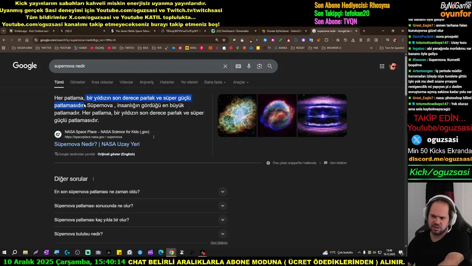
Task: Open more options for NASA result
Action: coord(154,137)
